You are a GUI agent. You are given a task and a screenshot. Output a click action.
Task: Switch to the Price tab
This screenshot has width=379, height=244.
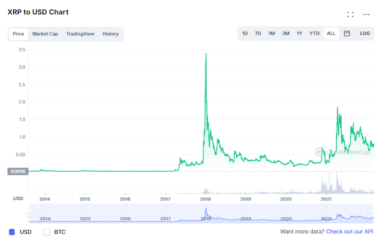click(18, 34)
